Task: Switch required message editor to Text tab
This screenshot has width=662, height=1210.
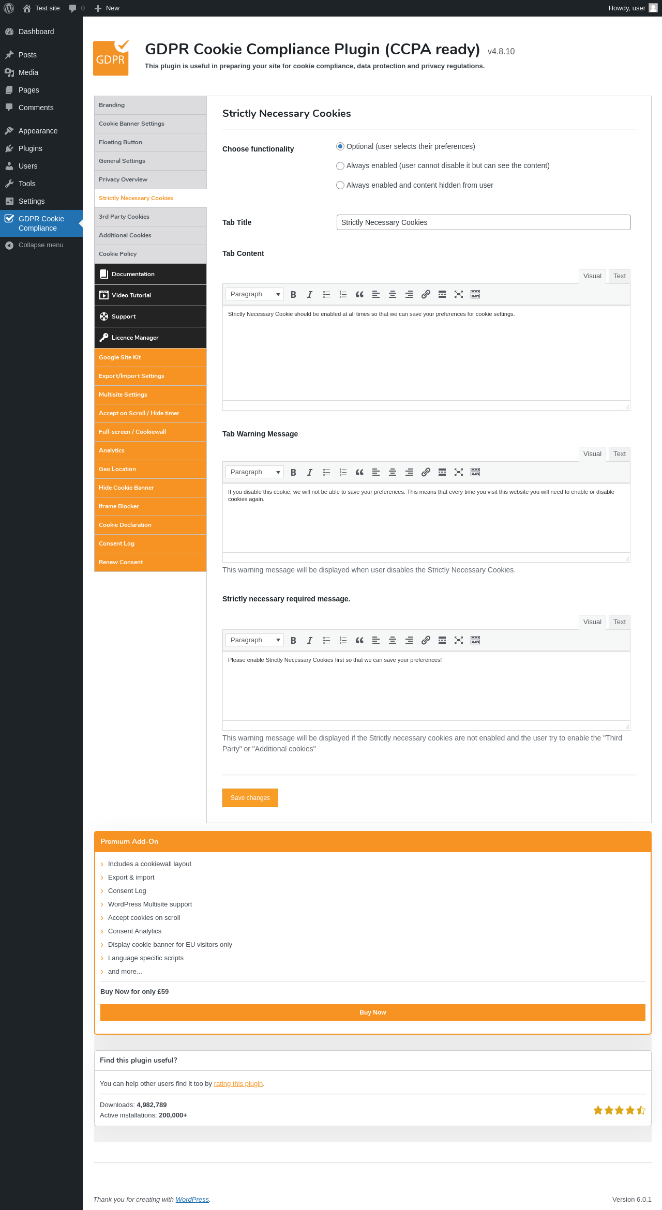Action: coord(620,622)
